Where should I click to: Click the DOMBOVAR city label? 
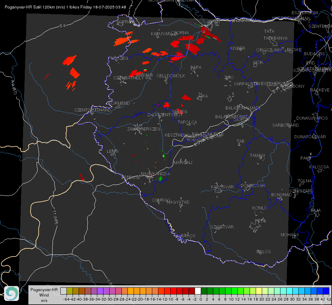click(253, 186)
